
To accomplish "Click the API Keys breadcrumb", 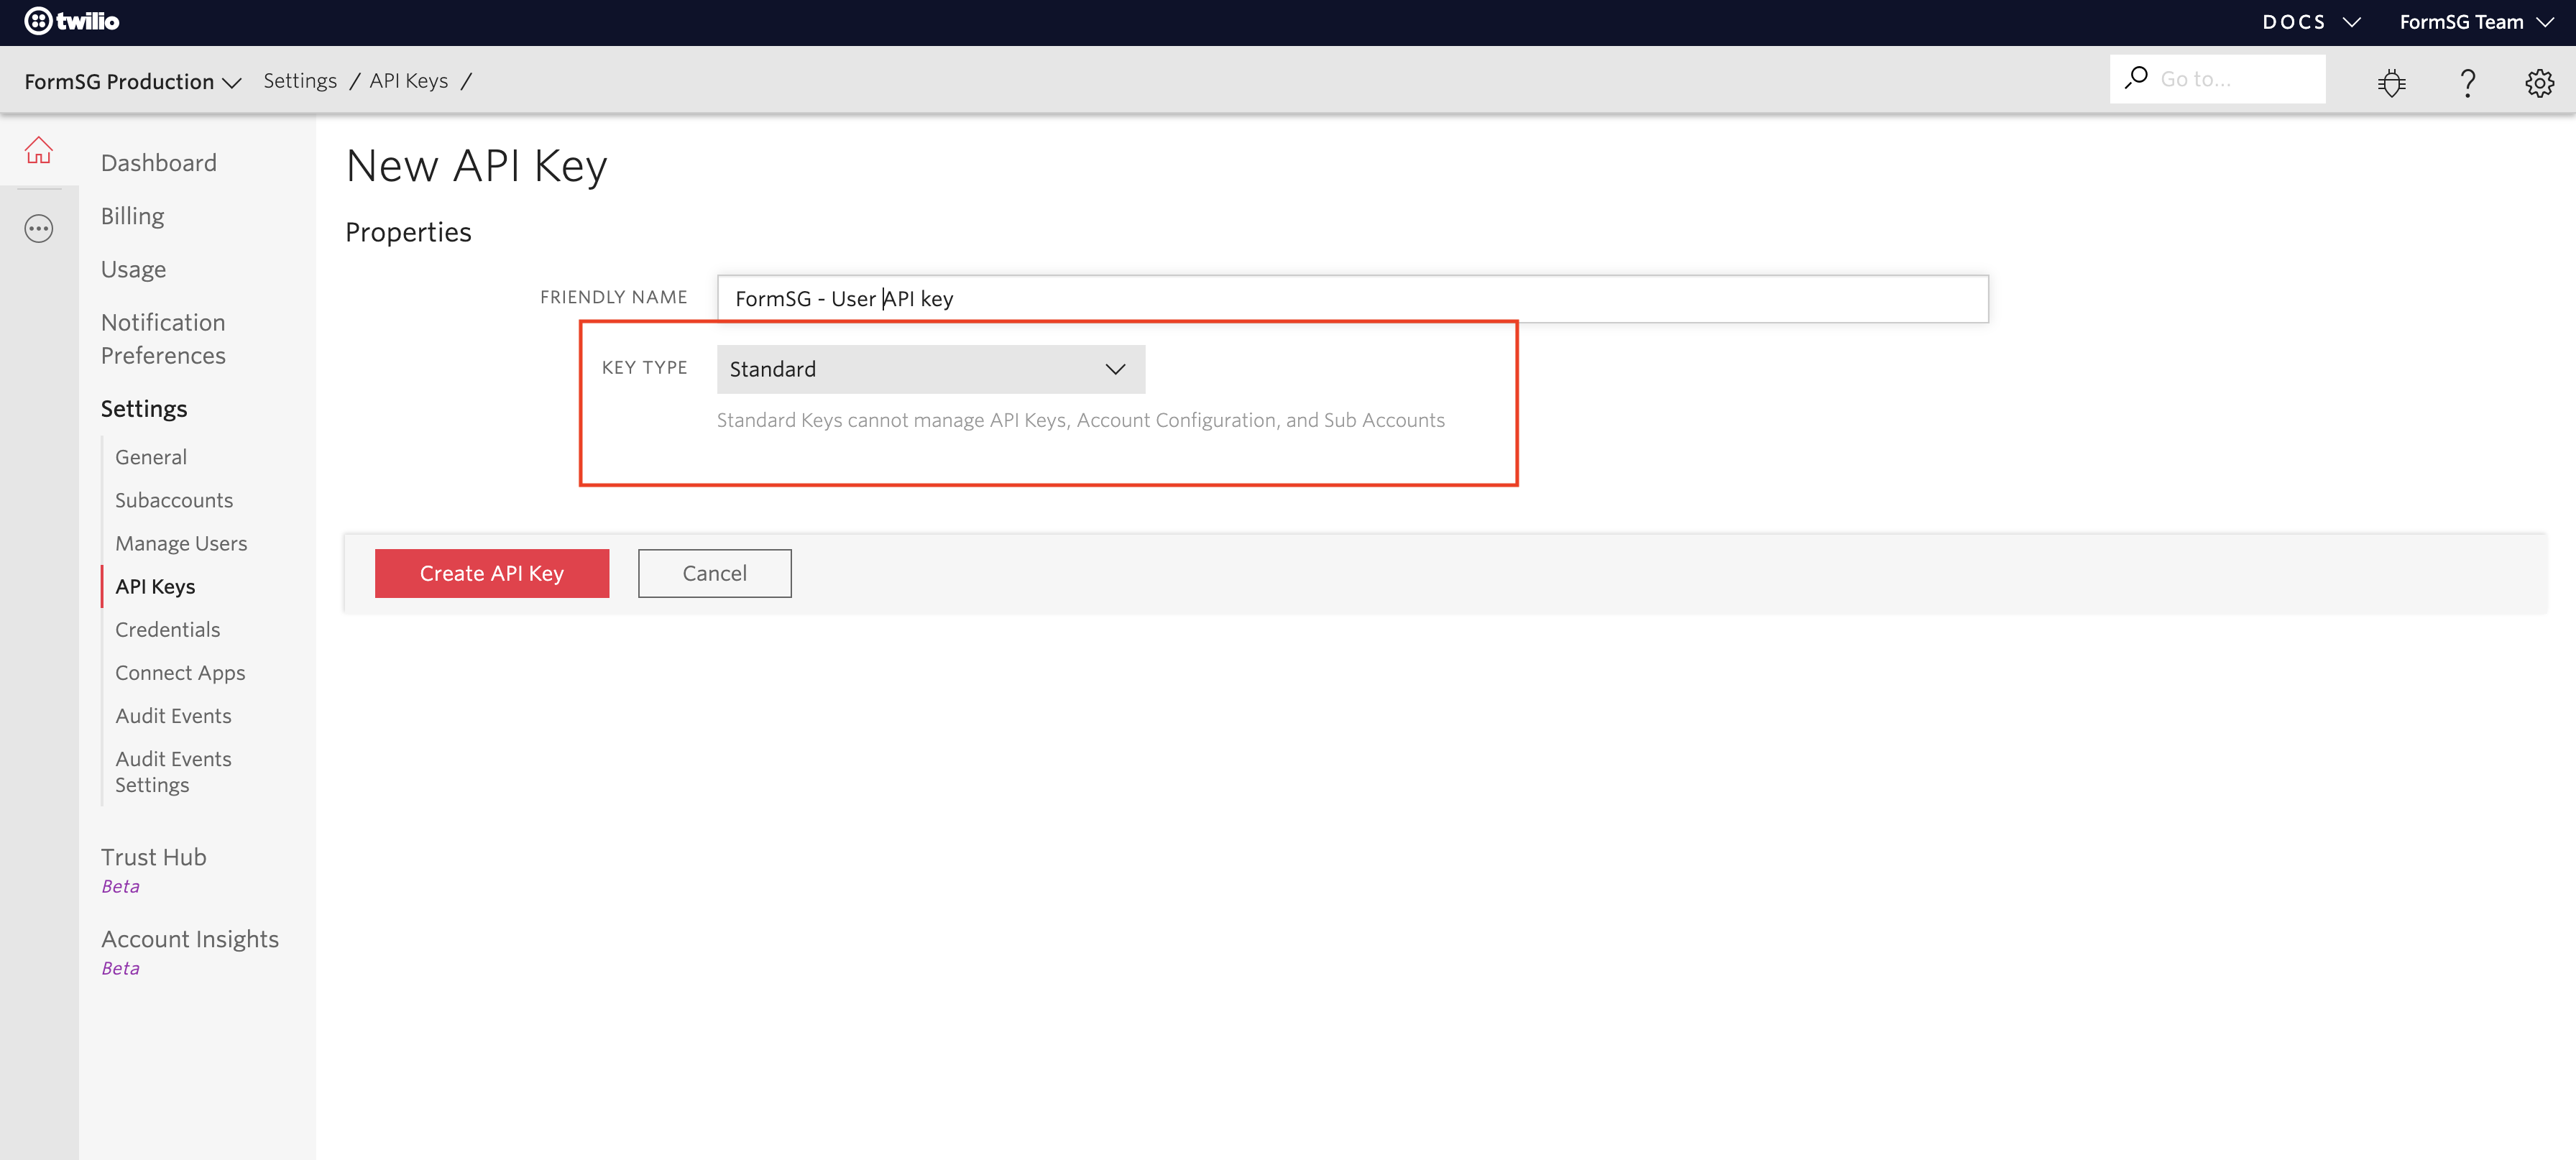I will pyautogui.click(x=408, y=81).
